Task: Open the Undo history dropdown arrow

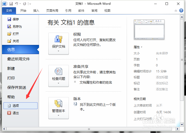Action: [x=20, y=4]
